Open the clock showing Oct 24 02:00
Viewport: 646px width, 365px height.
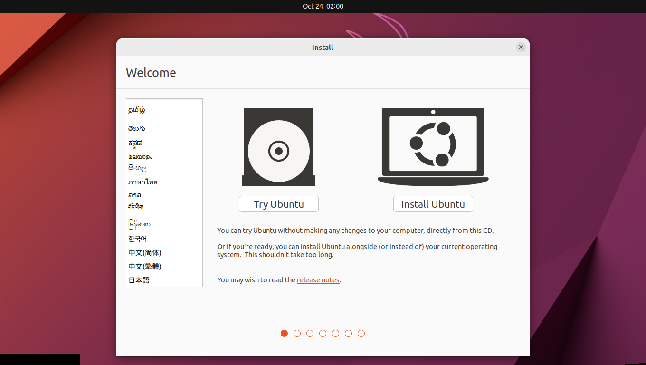(323, 6)
